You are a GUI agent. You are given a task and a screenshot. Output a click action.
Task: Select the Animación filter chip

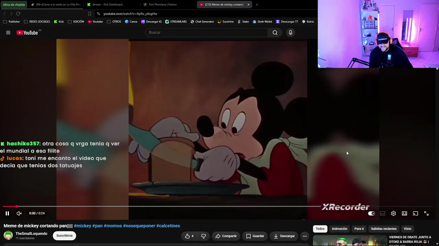340,229
